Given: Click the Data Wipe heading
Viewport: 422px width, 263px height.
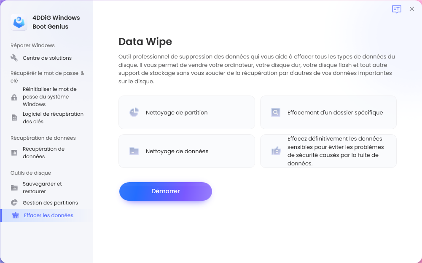Looking at the screenshot, I should 145,42.
